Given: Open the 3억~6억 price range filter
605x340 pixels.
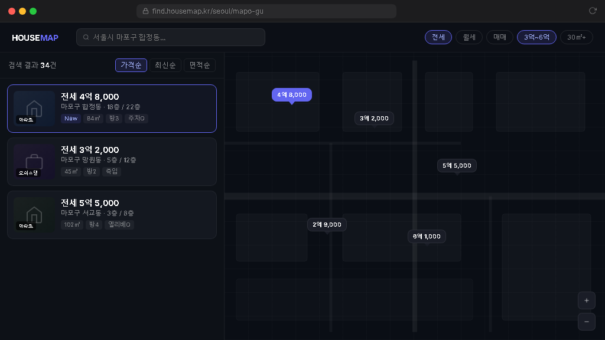Looking at the screenshot, I should tap(536, 37).
